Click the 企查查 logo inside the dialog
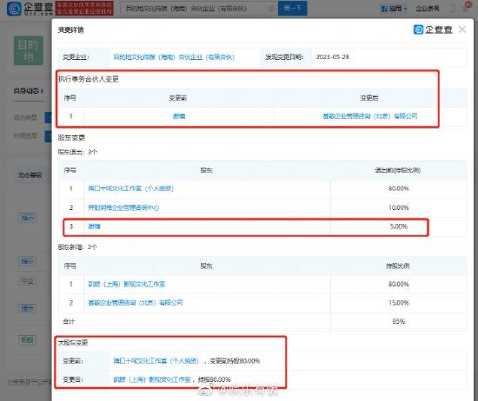478x401 pixels. tap(433, 30)
